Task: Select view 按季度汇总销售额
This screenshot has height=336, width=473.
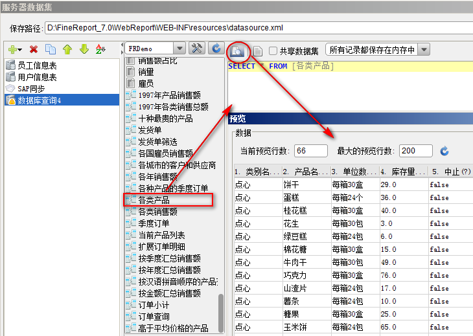Action: pyautogui.click(x=172, y=258)
